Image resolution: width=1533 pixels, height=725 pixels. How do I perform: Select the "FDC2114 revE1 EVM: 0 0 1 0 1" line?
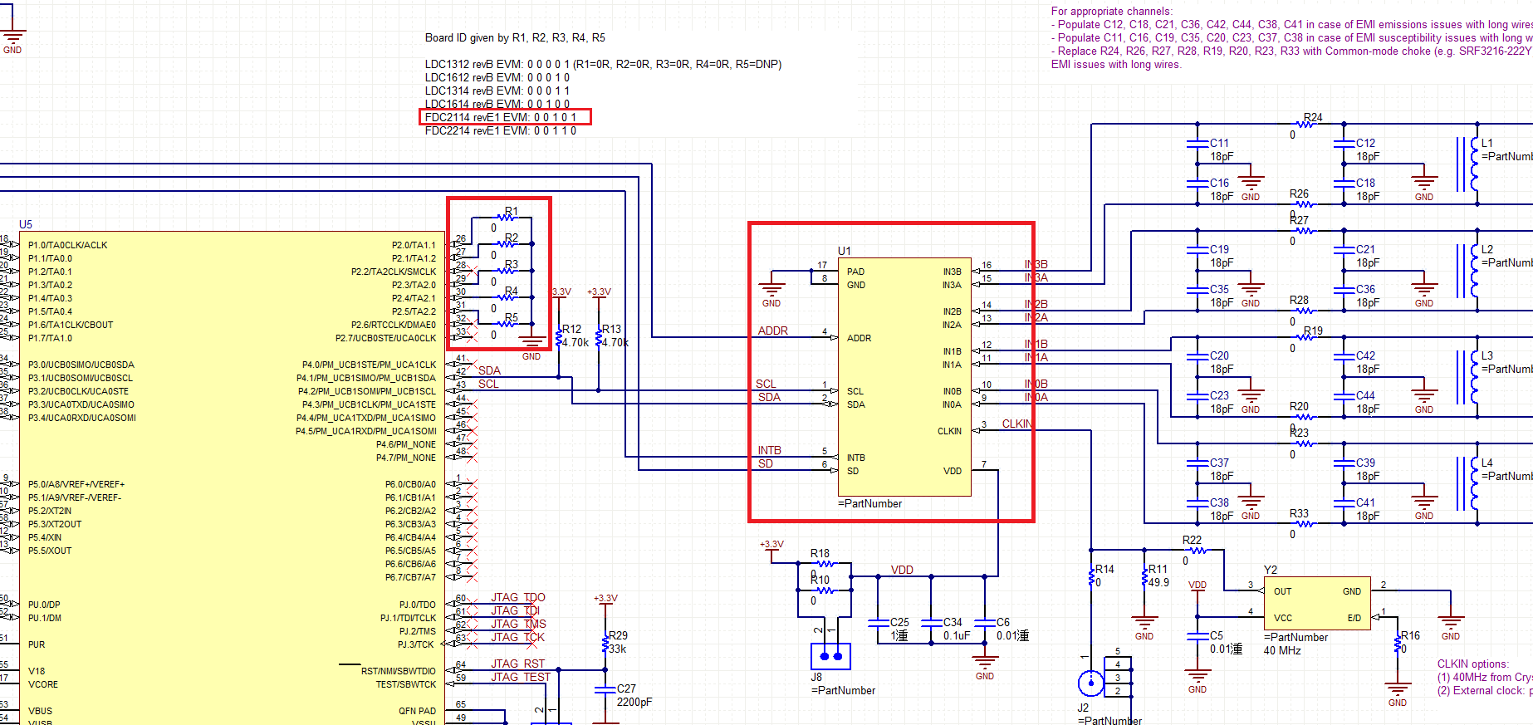501,117
